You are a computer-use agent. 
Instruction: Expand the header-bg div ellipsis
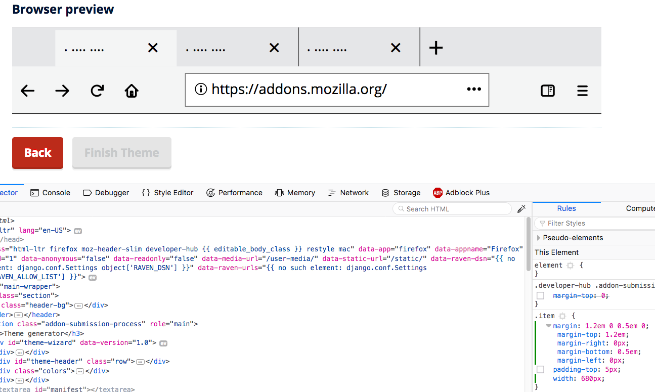[x=78, y=306]
